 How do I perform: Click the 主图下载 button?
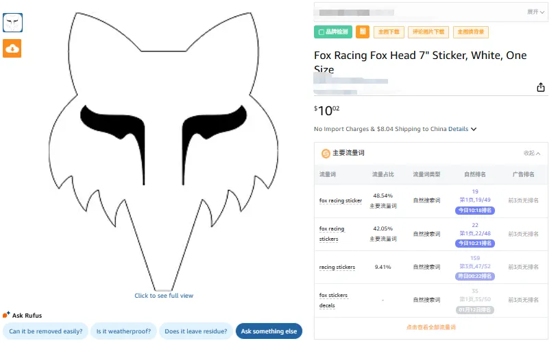click(x=388, y=32)
